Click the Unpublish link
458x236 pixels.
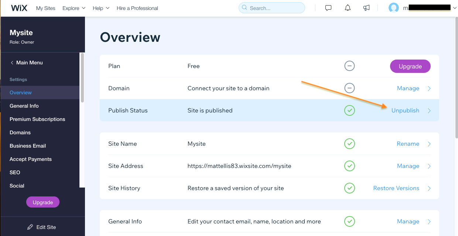click(405, 111)
